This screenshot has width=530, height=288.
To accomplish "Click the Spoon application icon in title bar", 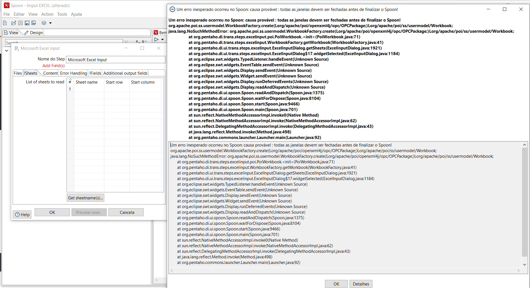I will [x=6, y=5].
